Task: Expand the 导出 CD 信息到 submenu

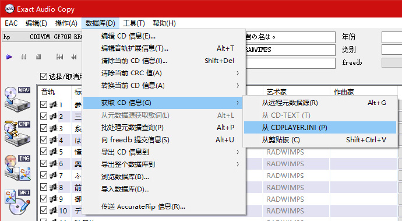Action: 163,152
